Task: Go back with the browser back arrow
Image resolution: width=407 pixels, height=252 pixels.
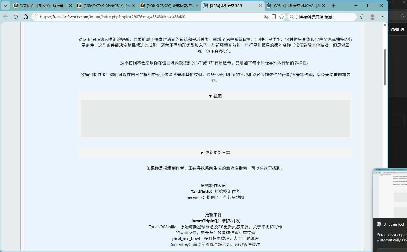Action: [x=6, y=17]
